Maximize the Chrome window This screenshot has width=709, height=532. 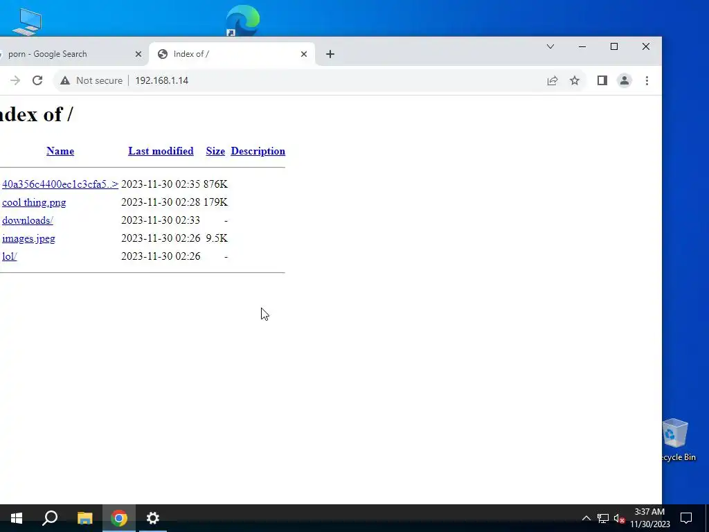click(x=614, y=46)
